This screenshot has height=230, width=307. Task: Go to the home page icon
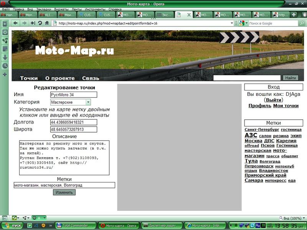(47, 23)
